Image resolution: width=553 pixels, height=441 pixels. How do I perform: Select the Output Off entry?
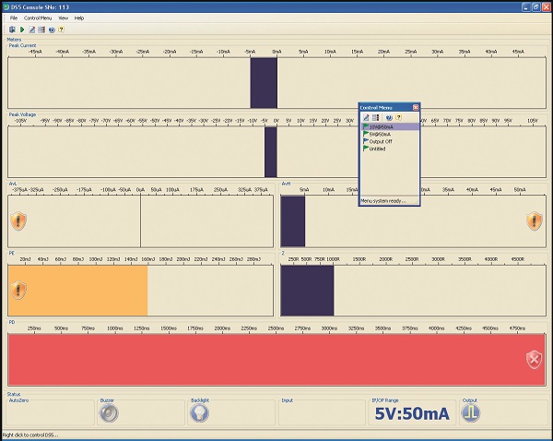coord(382,141)
